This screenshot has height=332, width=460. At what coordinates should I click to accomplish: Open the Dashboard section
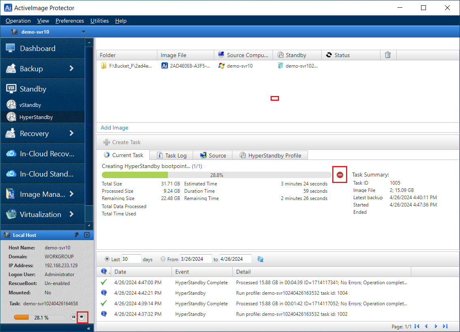(x=43, y=48)
